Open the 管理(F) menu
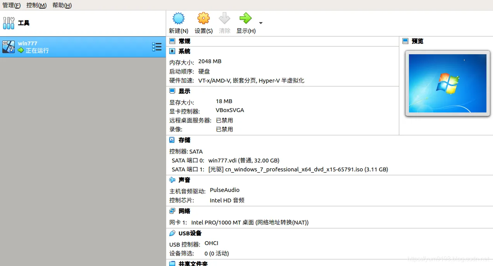 (12, 5)
